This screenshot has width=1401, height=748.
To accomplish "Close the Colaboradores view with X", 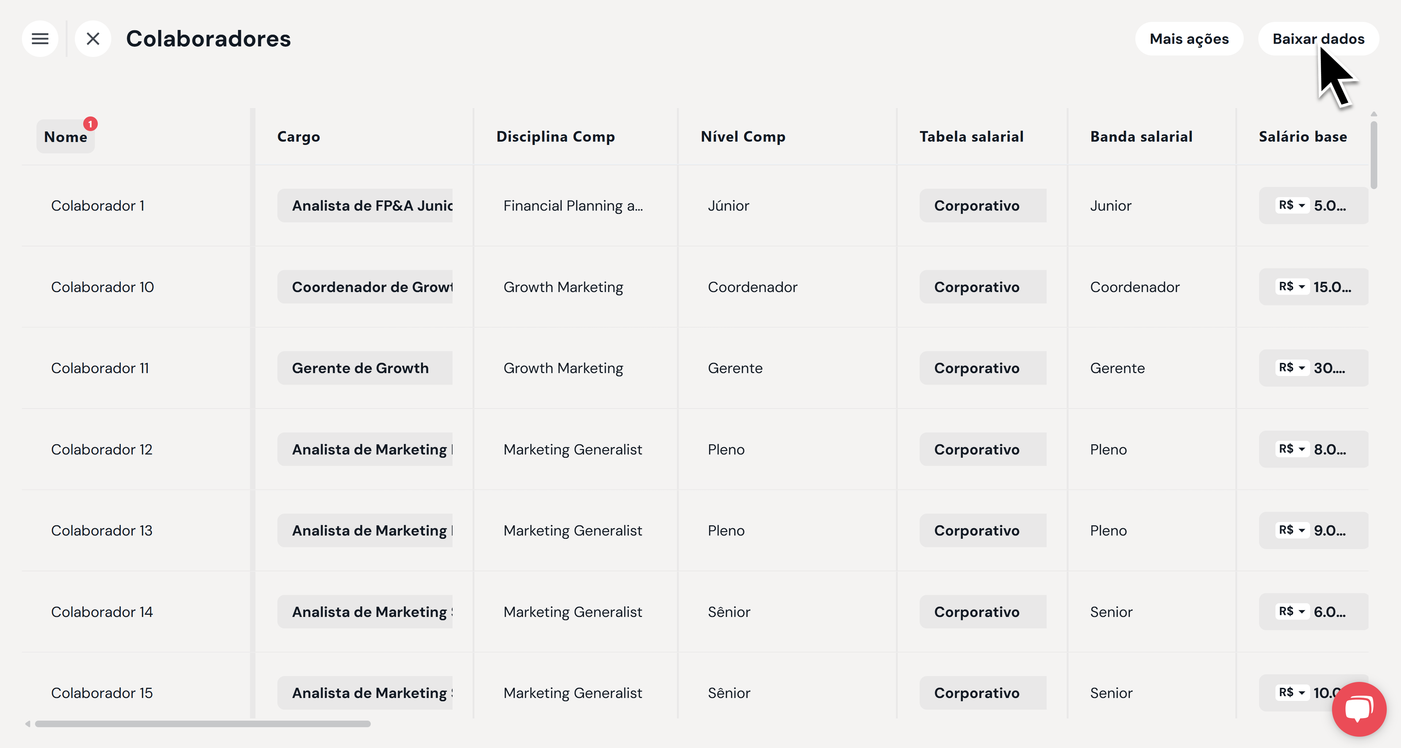I will coord(93,39).
